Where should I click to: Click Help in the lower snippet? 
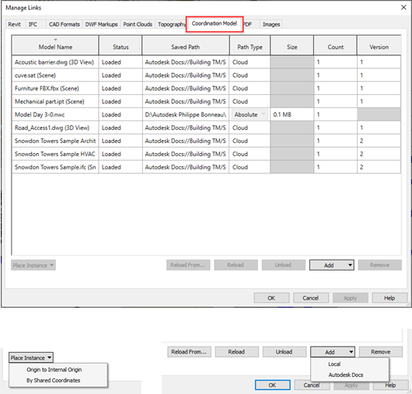tap(390, 385)
